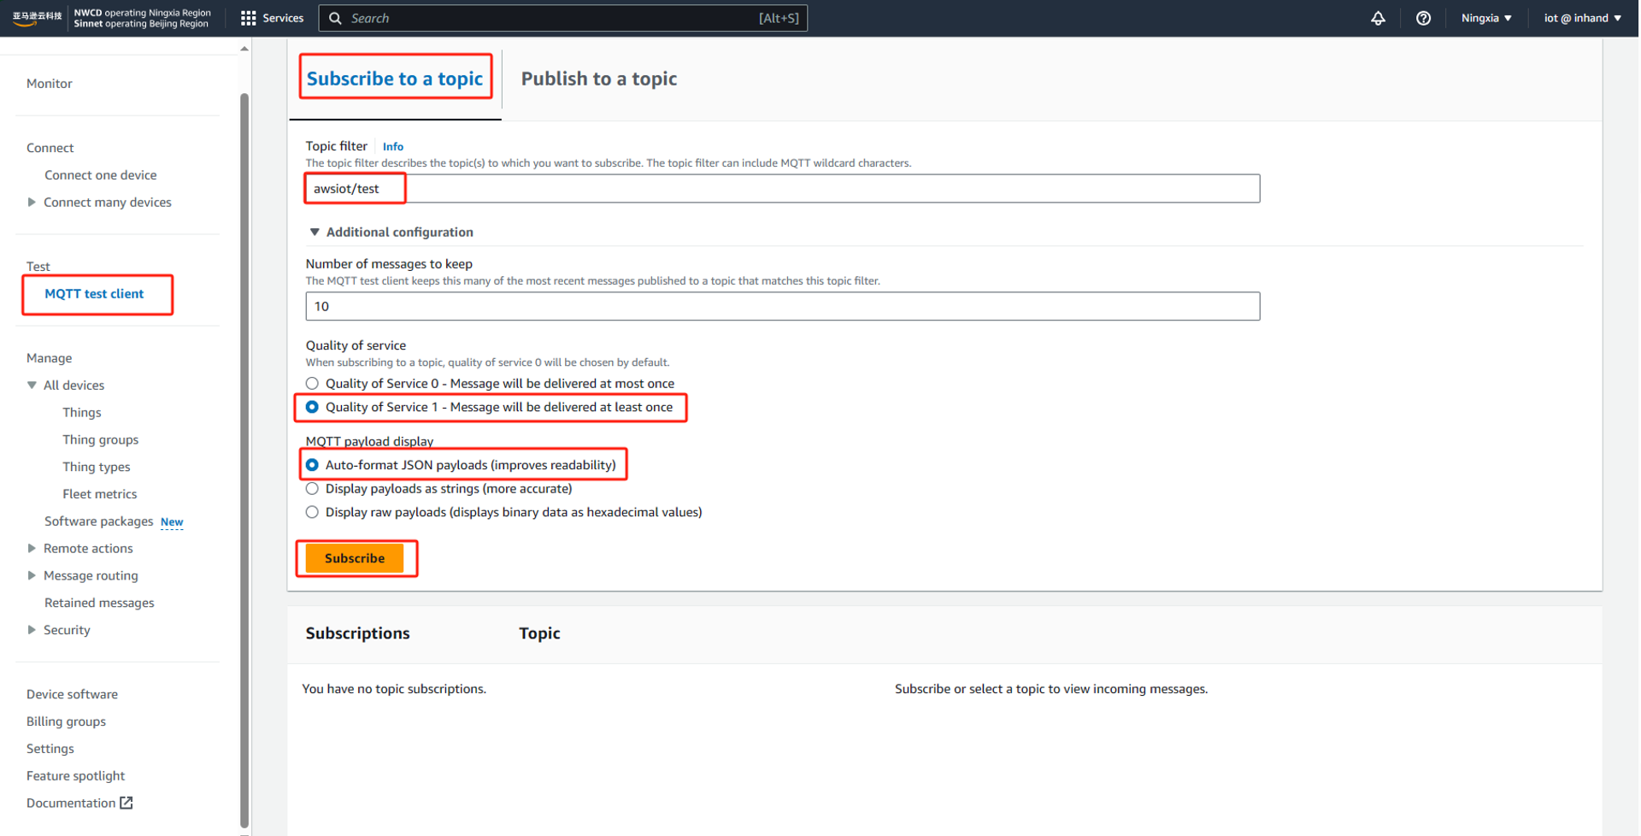The width and height of the screenshot is (1641, 836).
Task: Open the help question mark icon
Action: point(1423,18)
